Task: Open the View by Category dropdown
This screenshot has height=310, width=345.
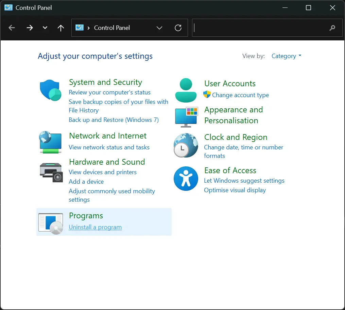Action: pos(286,56)
